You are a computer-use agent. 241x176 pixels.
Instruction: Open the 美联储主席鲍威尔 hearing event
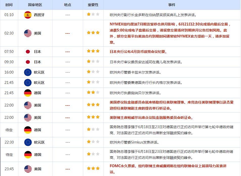click(151, 118)
